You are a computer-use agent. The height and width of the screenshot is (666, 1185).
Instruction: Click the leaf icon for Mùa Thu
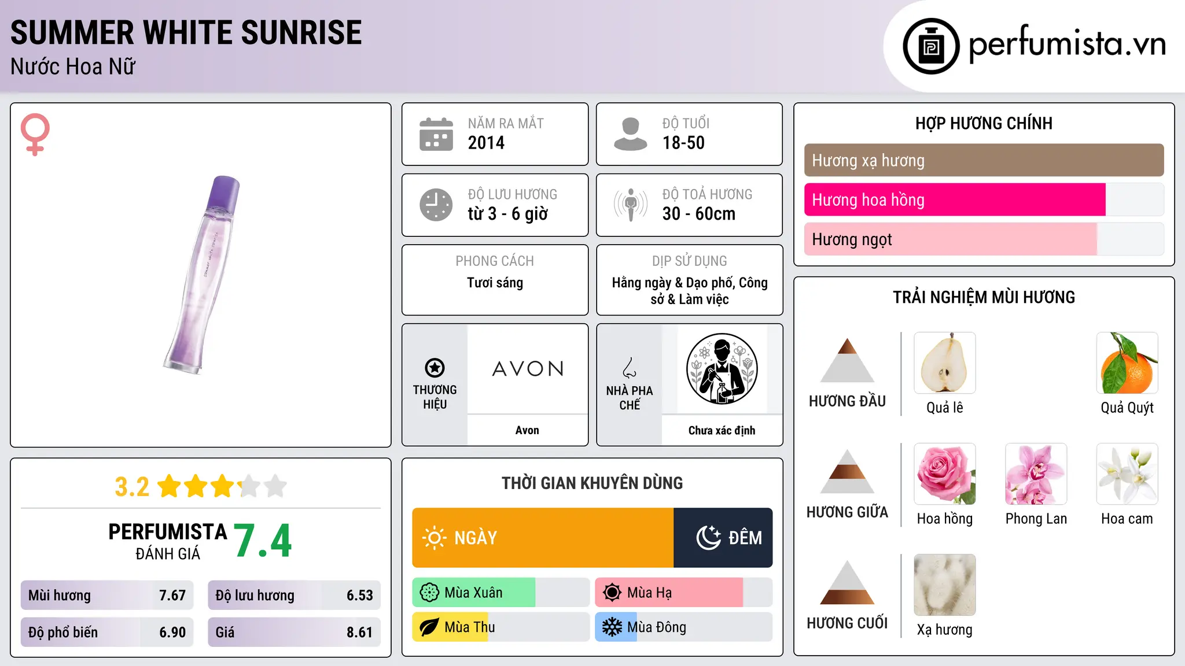tap(429, 627)
